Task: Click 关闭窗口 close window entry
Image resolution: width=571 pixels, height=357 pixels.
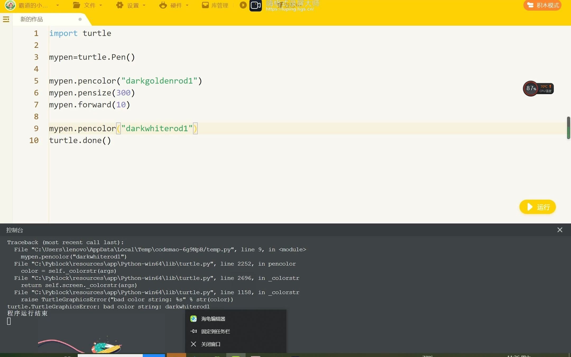Action: click(210, 344)
